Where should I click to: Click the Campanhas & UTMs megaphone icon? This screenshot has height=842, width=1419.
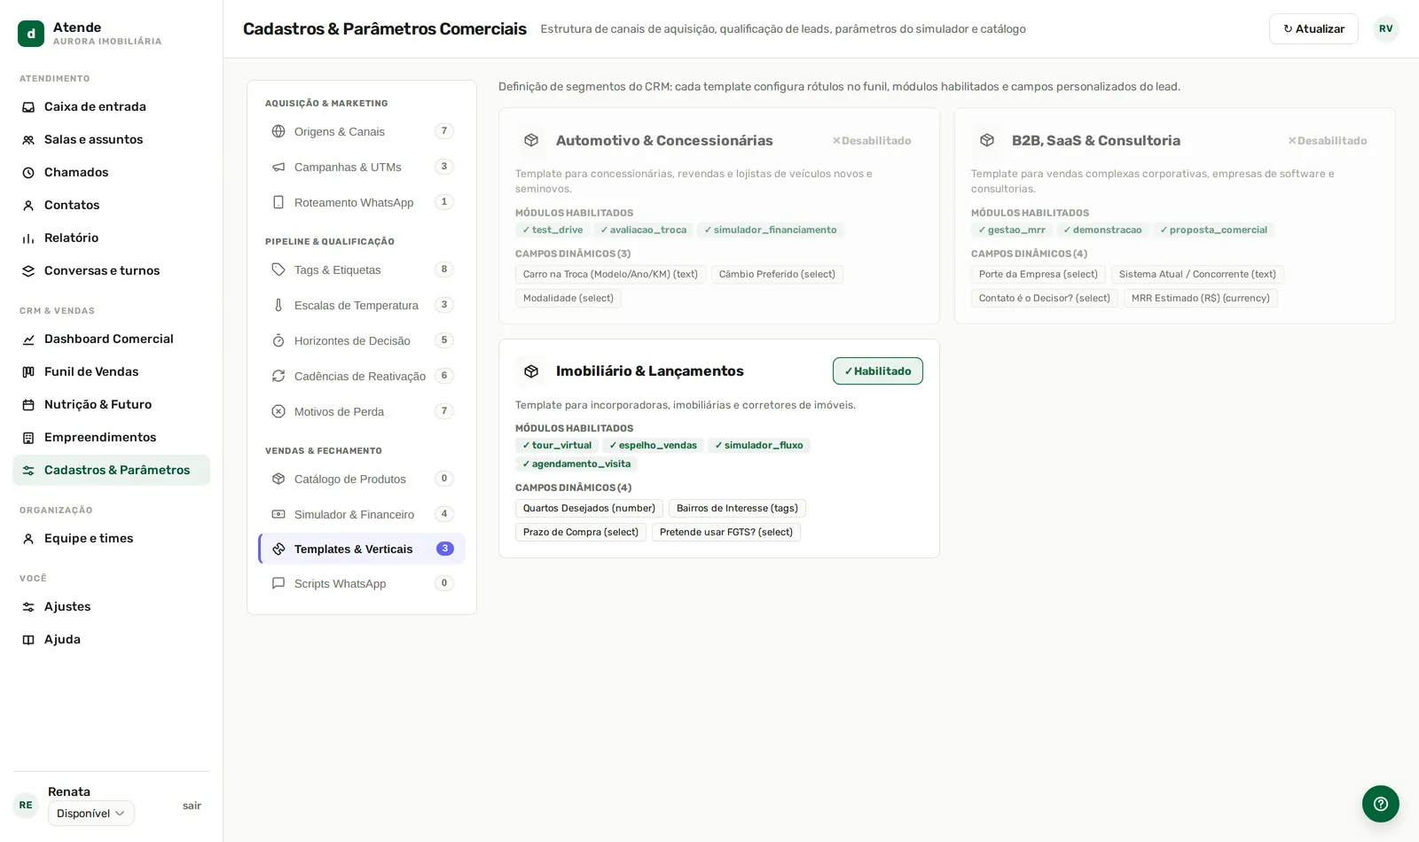[x=278, y=167]
